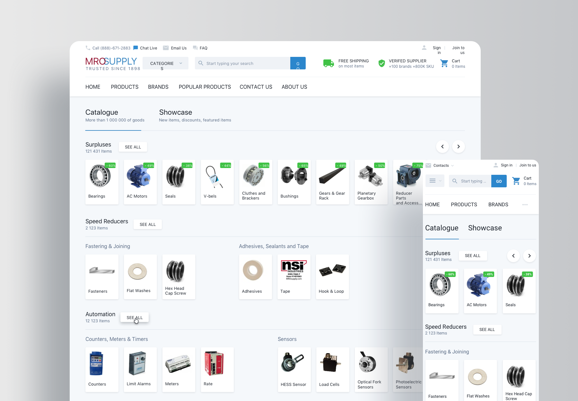
Task: Open the Planetary Gearbox product card
Action: (371, 182)
